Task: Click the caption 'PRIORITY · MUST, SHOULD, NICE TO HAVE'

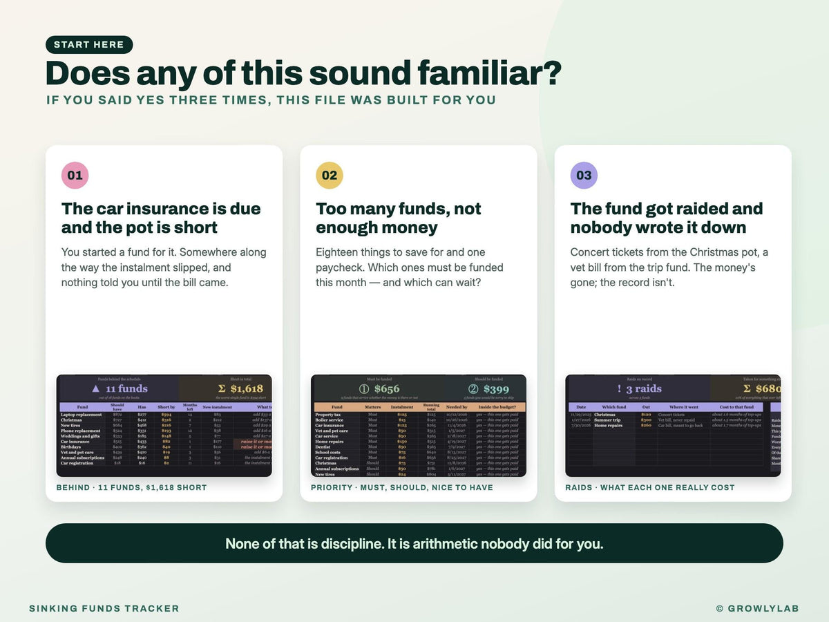Action: (x=402, y=487)
